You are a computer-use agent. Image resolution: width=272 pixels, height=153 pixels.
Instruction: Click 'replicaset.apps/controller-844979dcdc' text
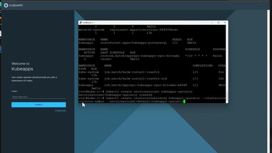coord(144,30)
